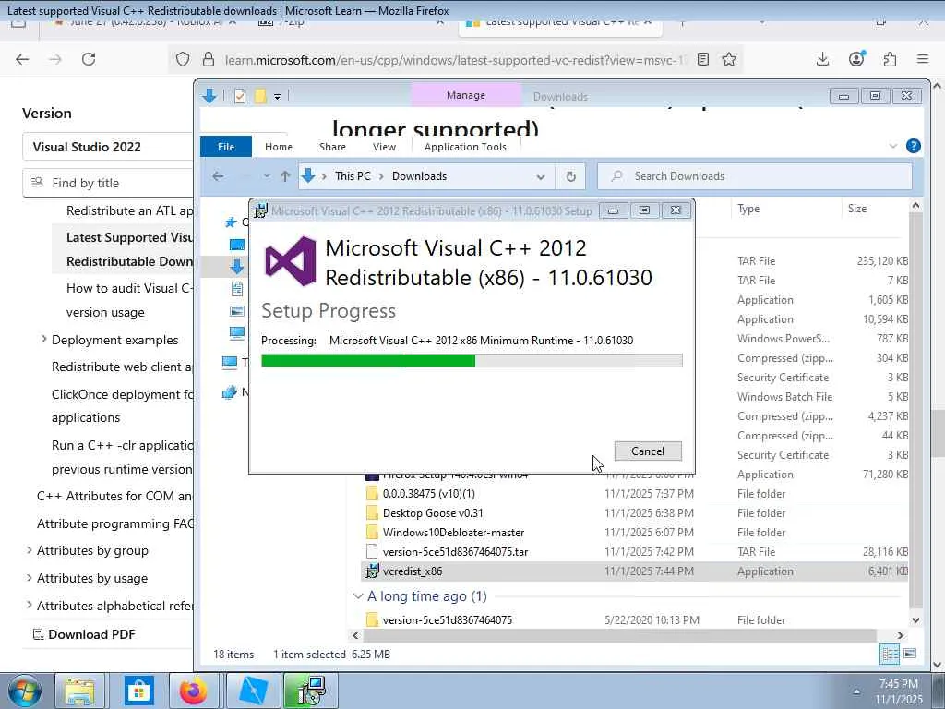Show hidden system tray icons
This screenshot has width=945, height=709.
pyautogui.click(x=856, y=691)
